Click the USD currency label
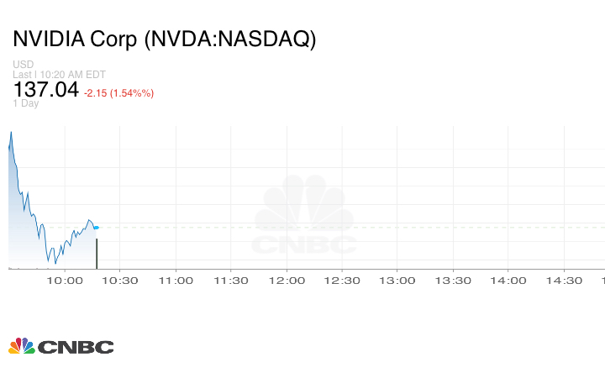605x378 pixels. [23, 65]
